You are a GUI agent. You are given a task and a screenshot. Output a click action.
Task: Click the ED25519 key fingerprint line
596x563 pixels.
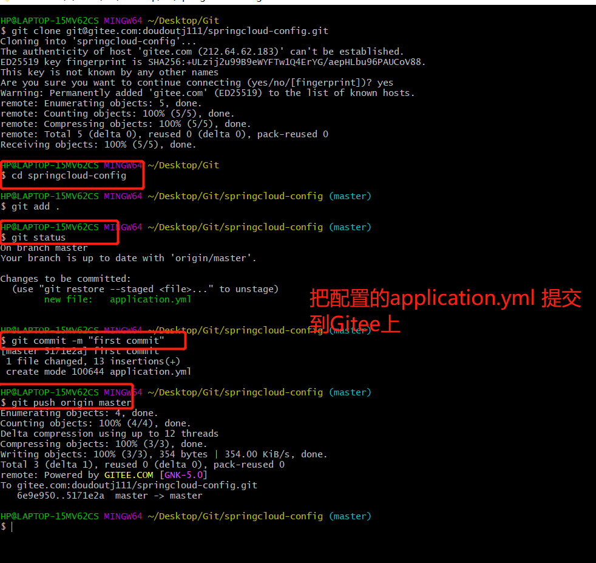(213, 61)
